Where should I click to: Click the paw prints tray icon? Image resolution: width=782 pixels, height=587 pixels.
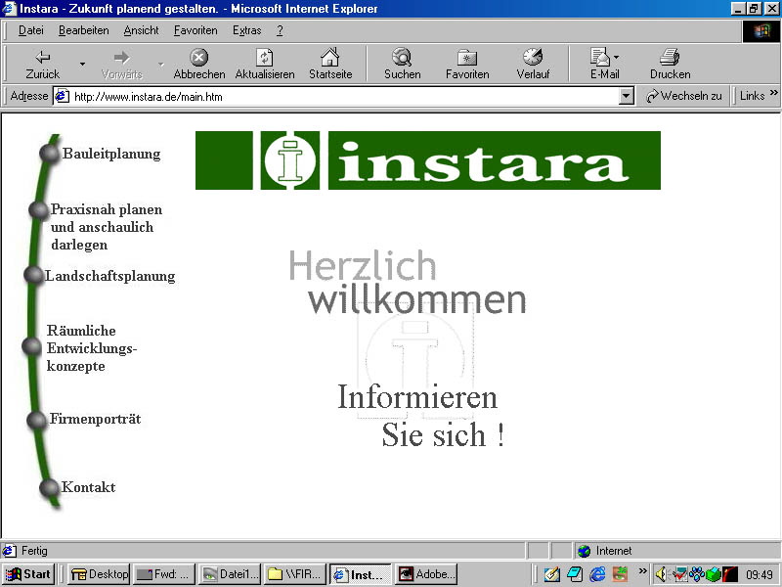pos(697,574)
